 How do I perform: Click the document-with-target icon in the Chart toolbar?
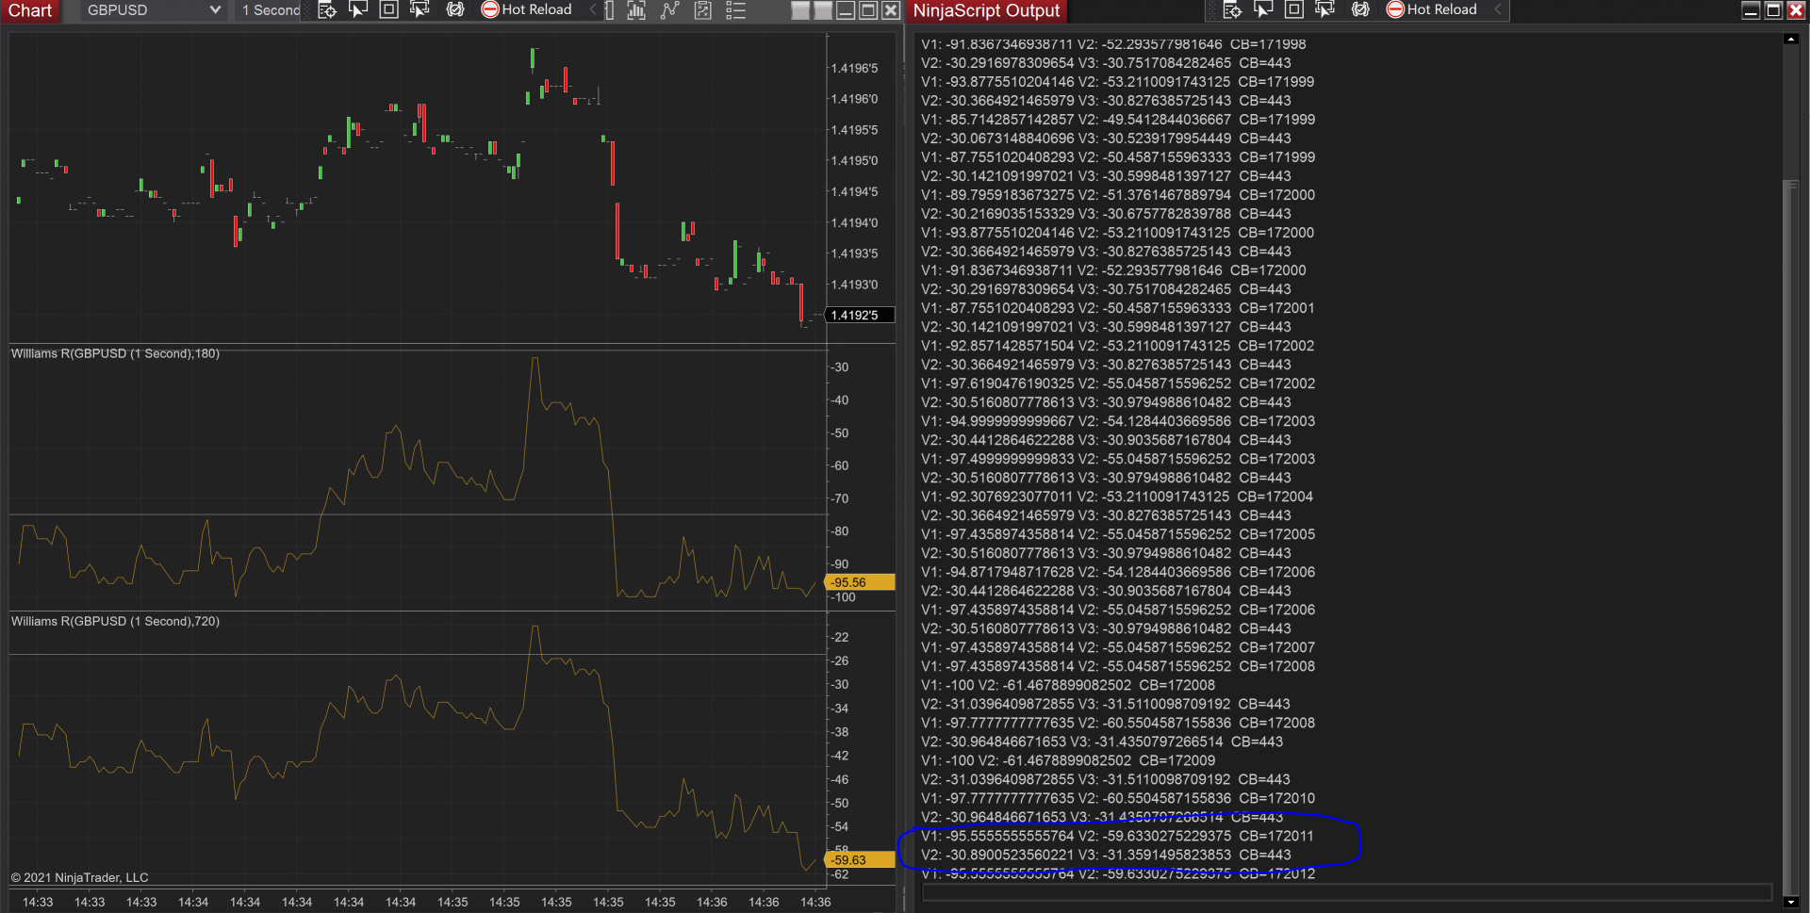pos(327,10)
